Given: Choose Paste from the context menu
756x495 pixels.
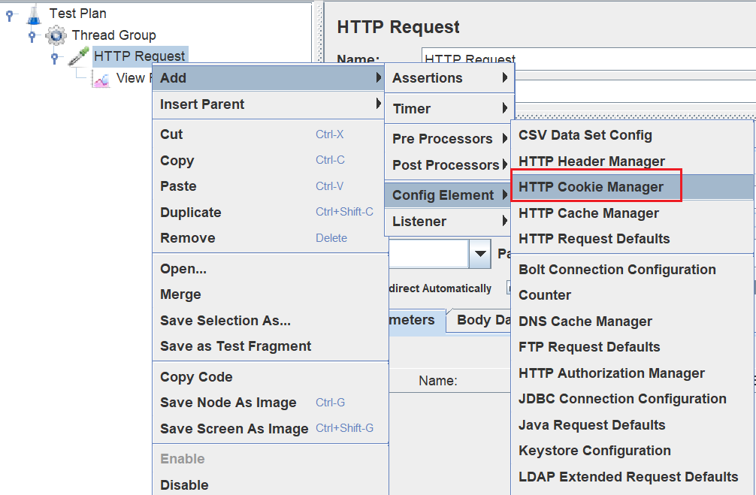Looking at the screenshot, I should click(x=268, y=186).
